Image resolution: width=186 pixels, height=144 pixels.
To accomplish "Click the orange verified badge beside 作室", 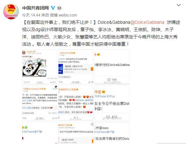I will (104, 92).
